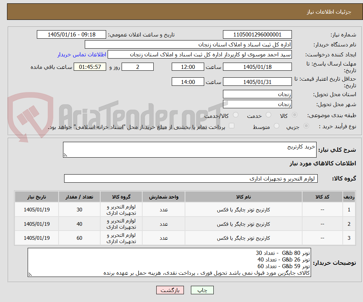Click the نام کالا column header
Screen dimensions: 363x302
point(243,197)
